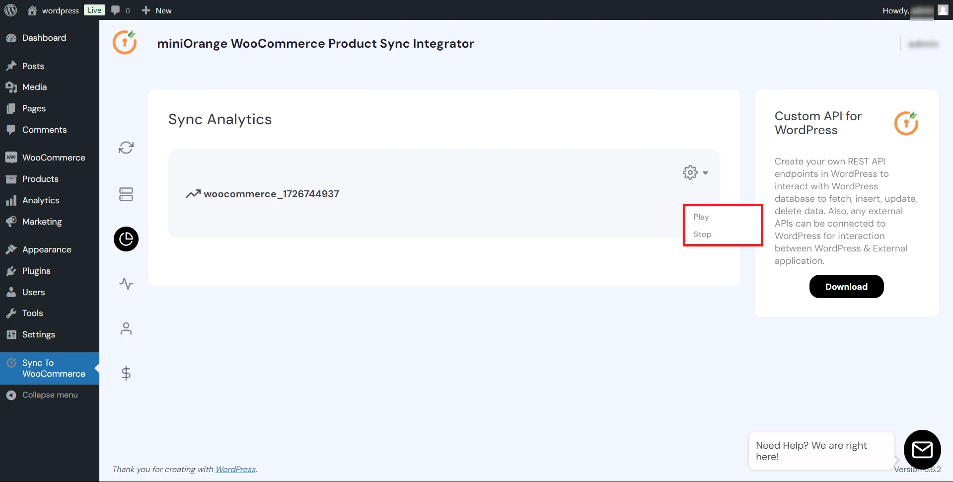This screenshot has height=482, width=953.
Task: Choose Stop from the sync dropdown
Action: pyautogui.click(x=702, y=235)
